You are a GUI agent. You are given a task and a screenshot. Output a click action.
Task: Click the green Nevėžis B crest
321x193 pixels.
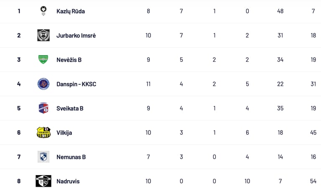point(43,60)
